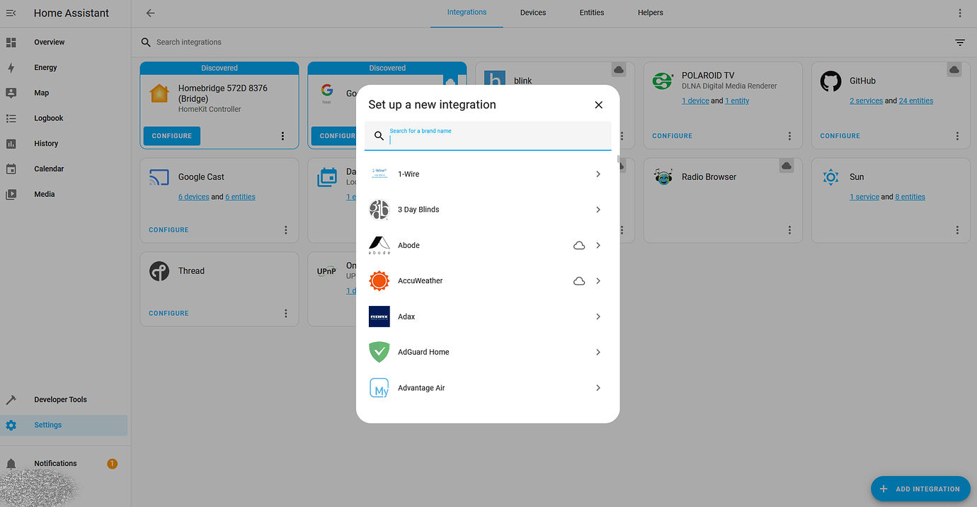Open the Logbook via its sidebar icon

click(x=11, y=118)
